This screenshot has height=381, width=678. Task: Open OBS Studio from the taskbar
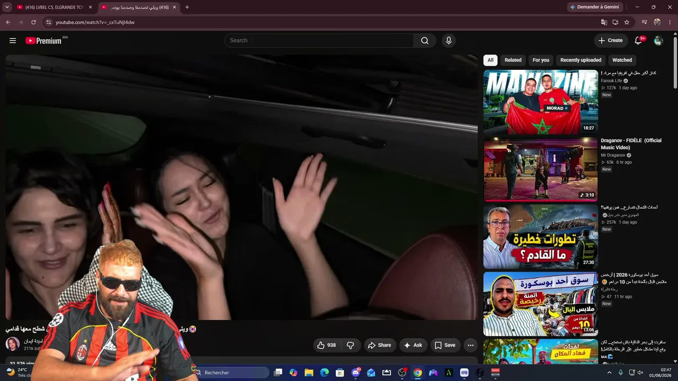point(402,373)
